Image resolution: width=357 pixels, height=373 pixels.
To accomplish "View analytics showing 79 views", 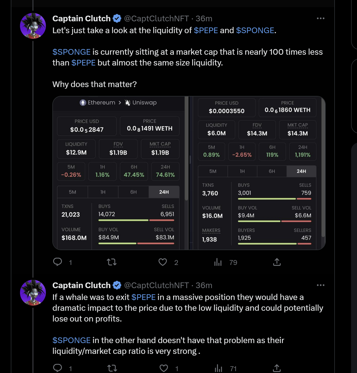I will click(218, 262).
